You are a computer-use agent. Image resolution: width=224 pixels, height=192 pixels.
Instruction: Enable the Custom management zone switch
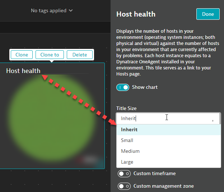124,186
